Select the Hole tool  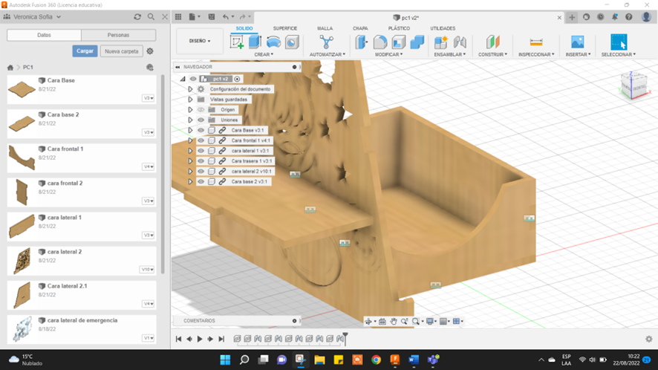[292, 42]
